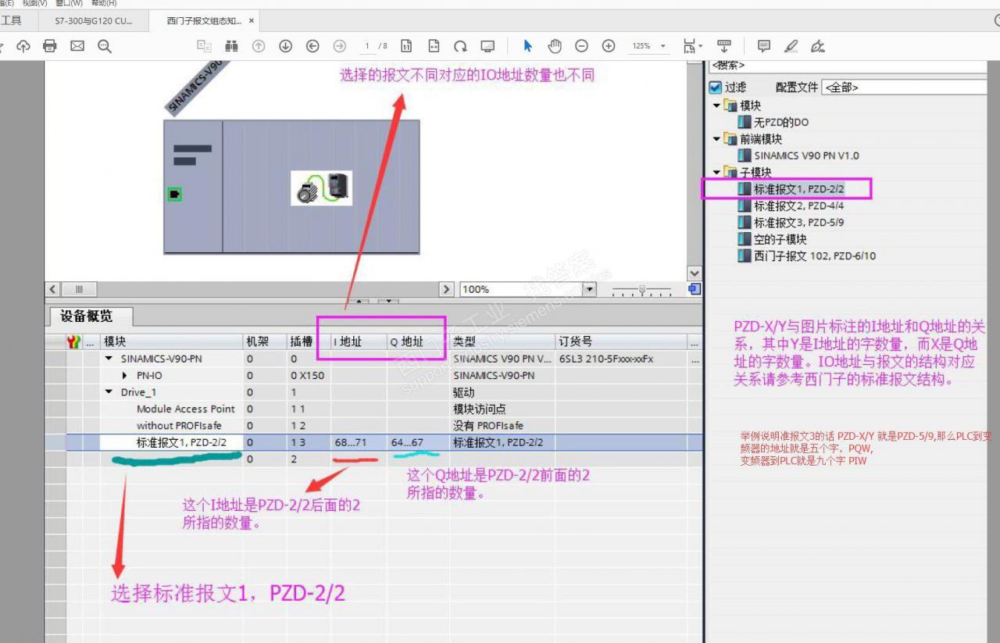This screenshot has width=1000, height=643.
Task: Open the 帮助(H) menu
Action: tap(104, 3)
